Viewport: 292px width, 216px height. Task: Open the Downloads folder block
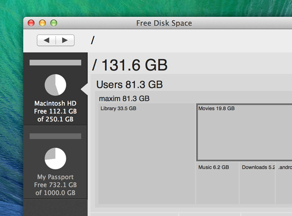[x=257, y=183]
